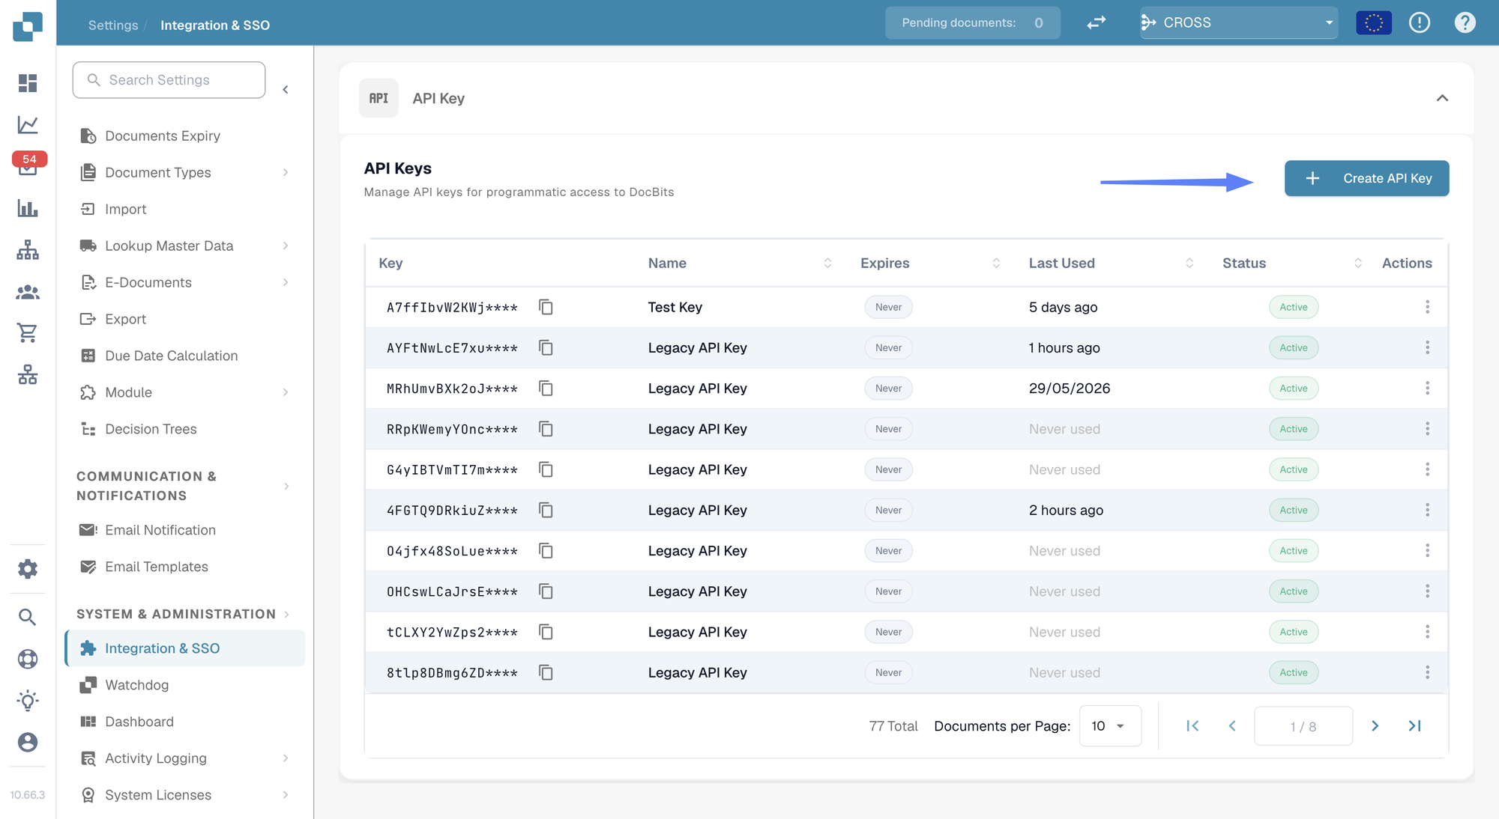The width and height of the screenshot is (1499, 819).
Task: Expand Lookup Master Data submenu
Action: click(x=286, y=246)
